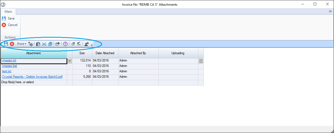Open Crystal Reports - Debtor Invoices Batch2.pdf link
The image size is (334, 133).
click(x=32, y=77)
